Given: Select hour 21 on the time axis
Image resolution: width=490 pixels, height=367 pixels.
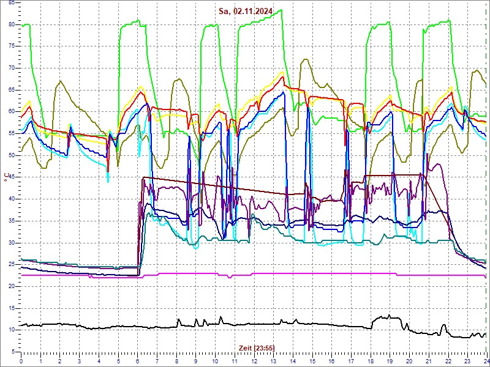Looking at the screenshot, I should tap(428, 360).
